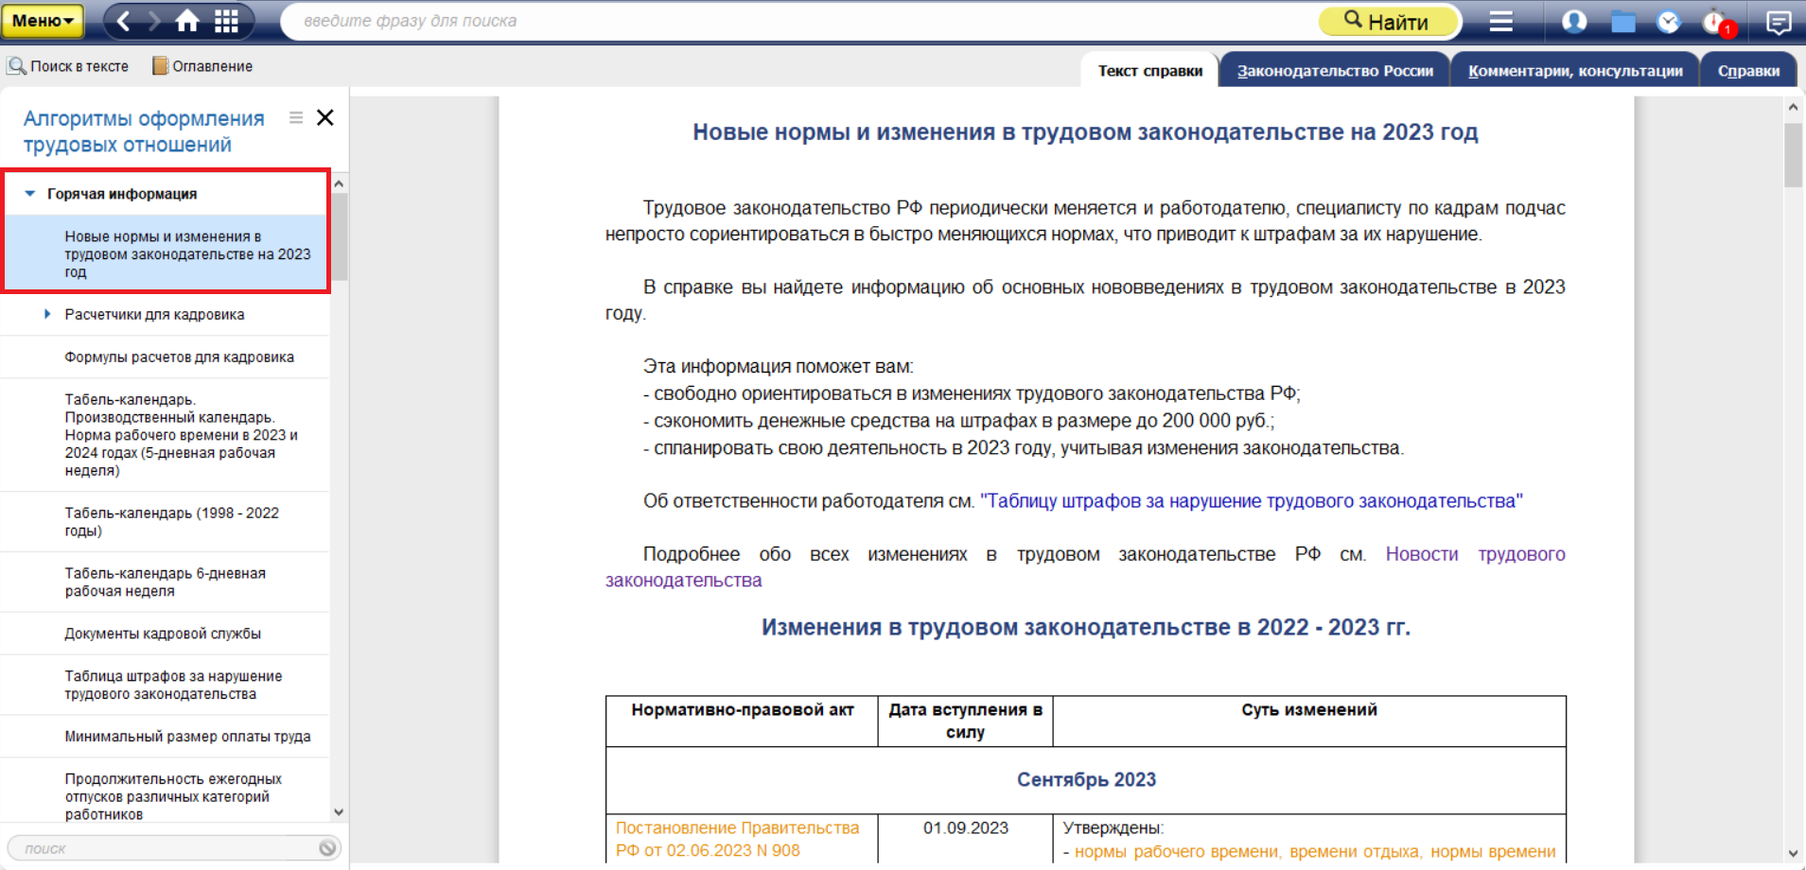This screenshot has width=1806, height=870.
Task: Click the Найти search button
Action: (x=1388, y=21)
